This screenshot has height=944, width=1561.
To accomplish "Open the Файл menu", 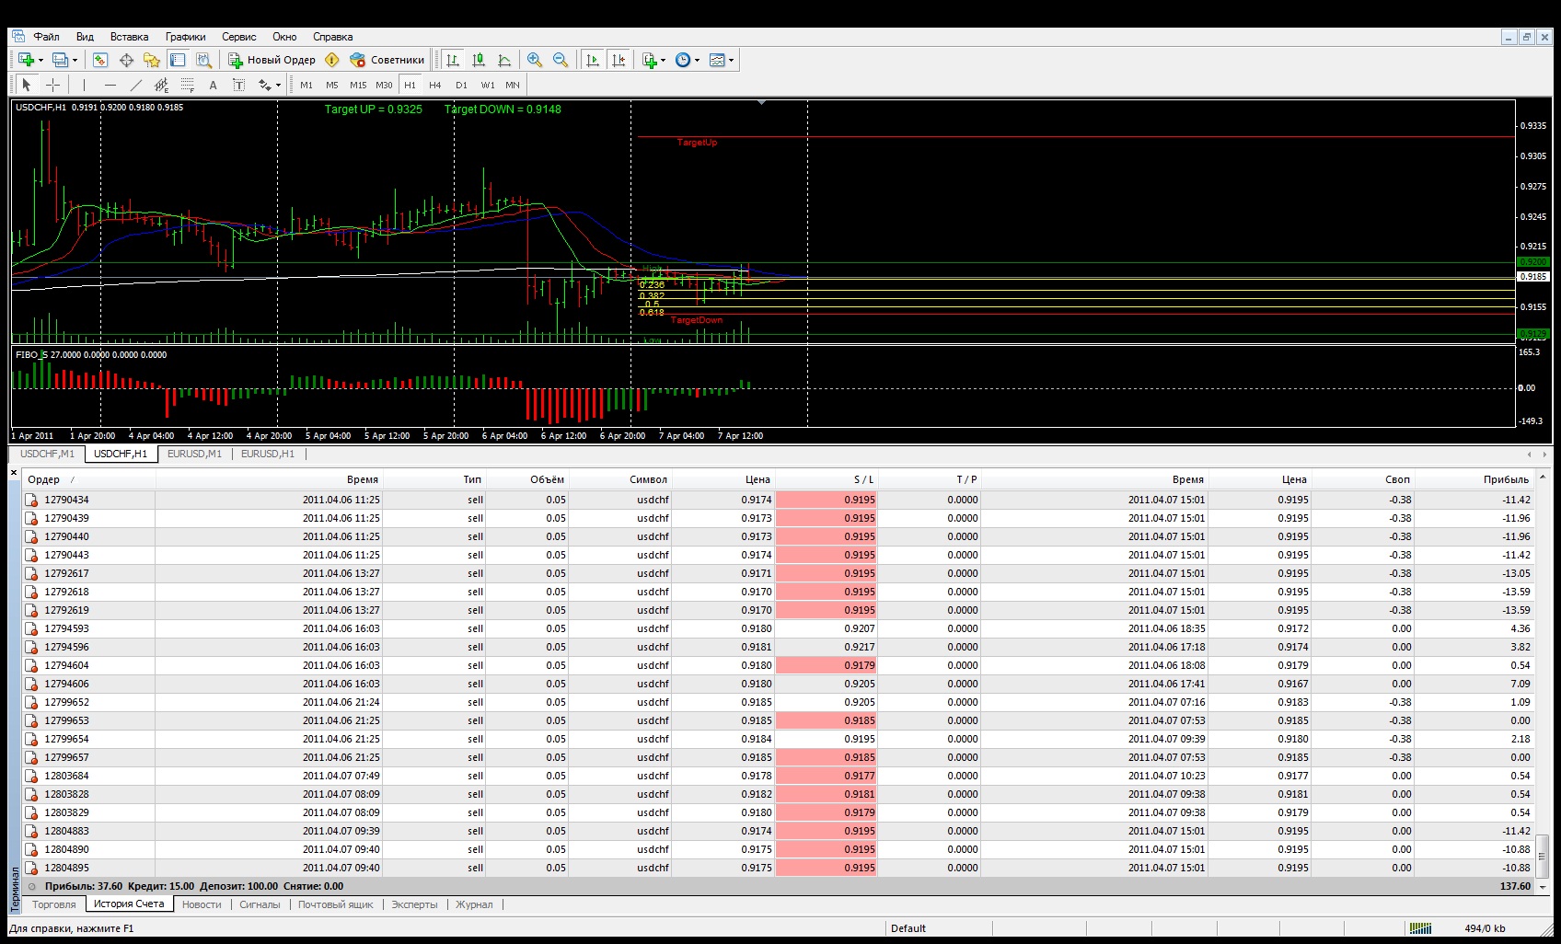I will (x=46, y=37).
